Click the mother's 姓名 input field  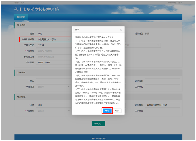[53, 105]
